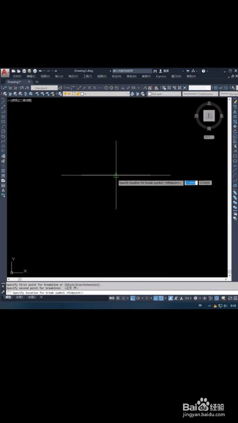Select the Multiline Text A tool
238x423 pixels.
click(3, 190)
